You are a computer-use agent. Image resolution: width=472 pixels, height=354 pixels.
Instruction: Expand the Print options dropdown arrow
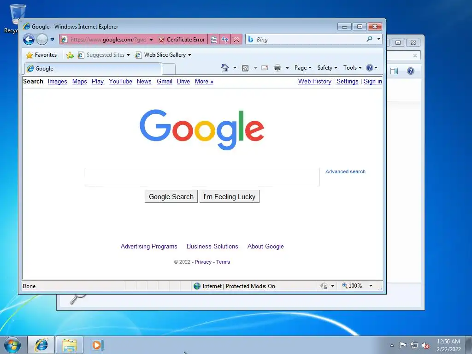(x=287, y=68)
